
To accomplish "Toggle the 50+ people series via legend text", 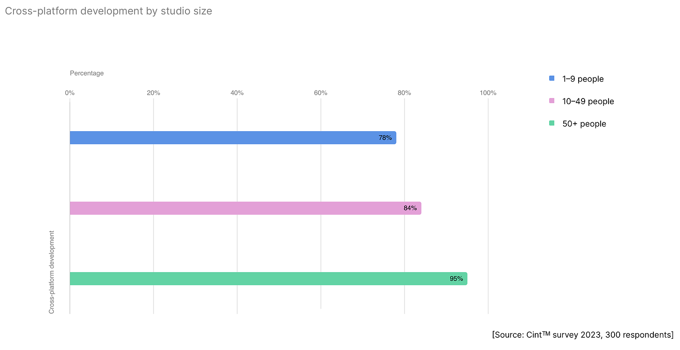I will click(584, 124).
